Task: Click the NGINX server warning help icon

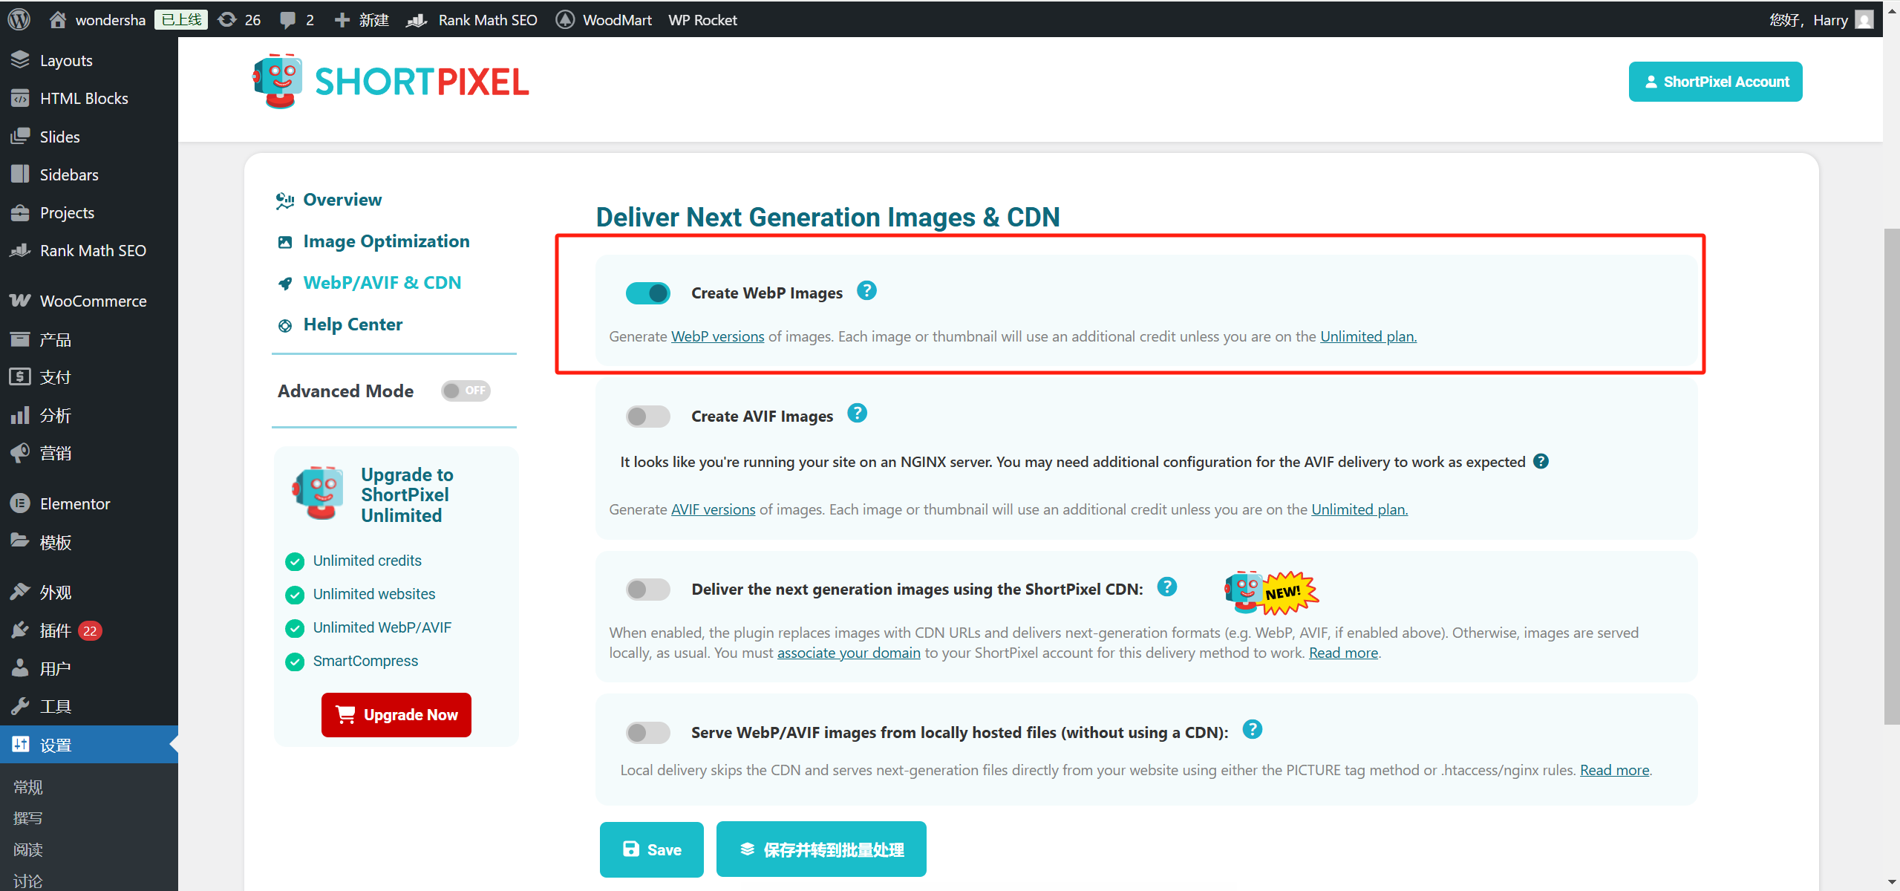Action: [x=1541, y=461]
